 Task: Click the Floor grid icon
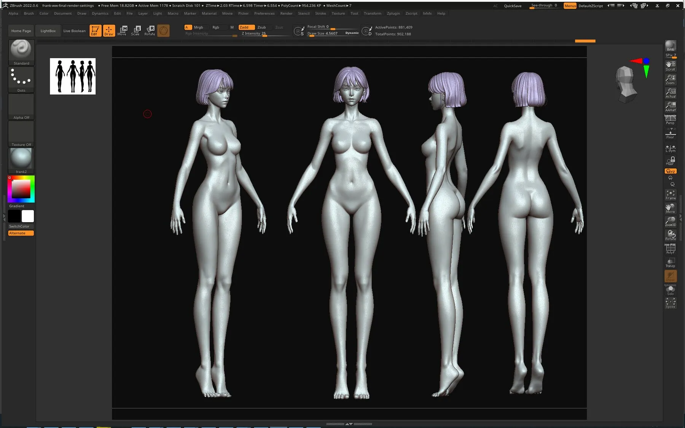point(670,134)
